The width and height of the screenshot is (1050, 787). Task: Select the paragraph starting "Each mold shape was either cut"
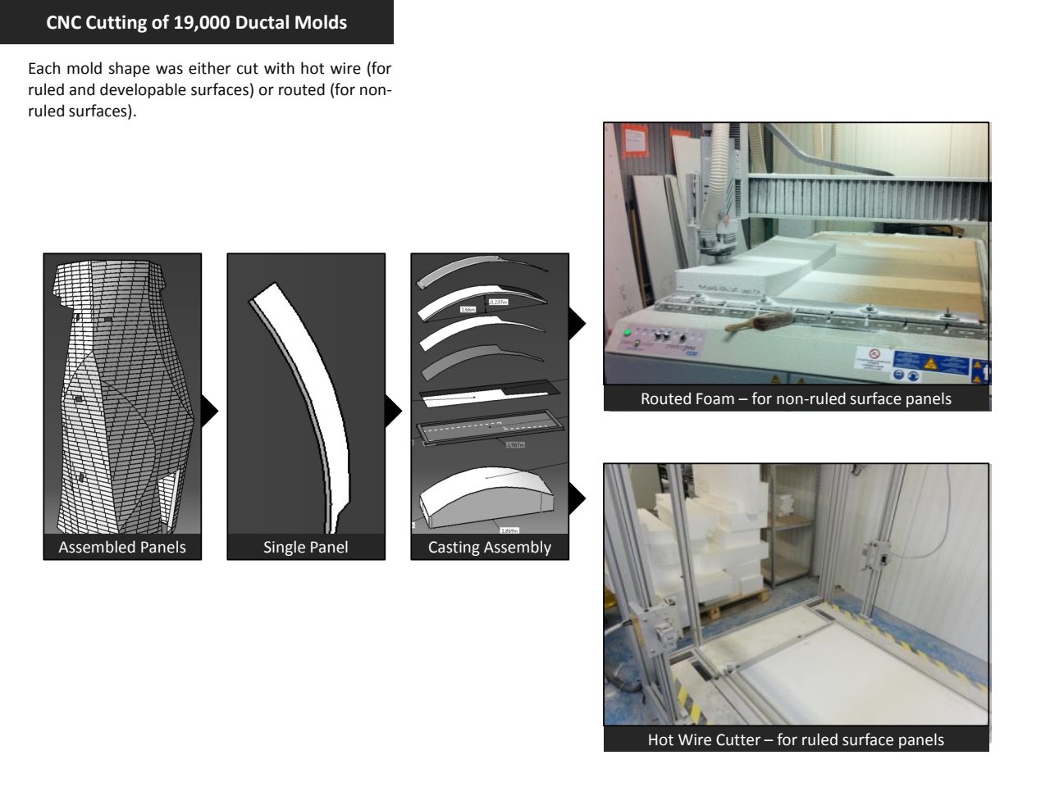(x=210, y=89)
